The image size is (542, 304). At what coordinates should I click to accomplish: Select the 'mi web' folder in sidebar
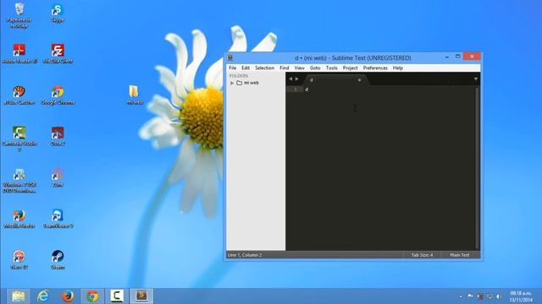click(252, 83)
